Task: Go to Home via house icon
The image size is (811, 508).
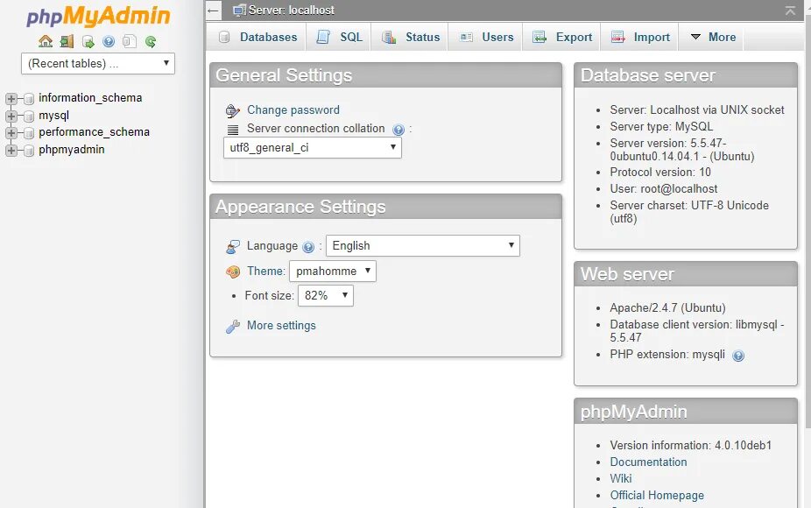Action: [46, 41]
